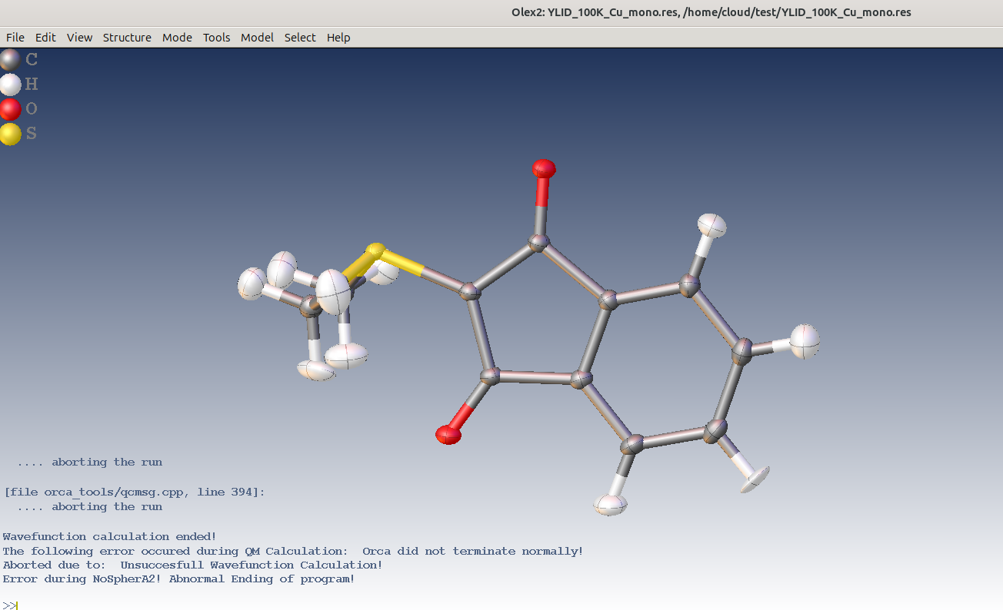Select the ring carbon bonded to sulfur
Screen dimensions: 1003x610
(469, 292)
